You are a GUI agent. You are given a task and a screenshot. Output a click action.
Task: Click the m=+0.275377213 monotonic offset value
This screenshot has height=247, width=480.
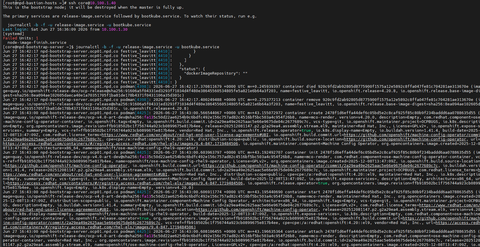pyautogui.click(x=264, y=99)
